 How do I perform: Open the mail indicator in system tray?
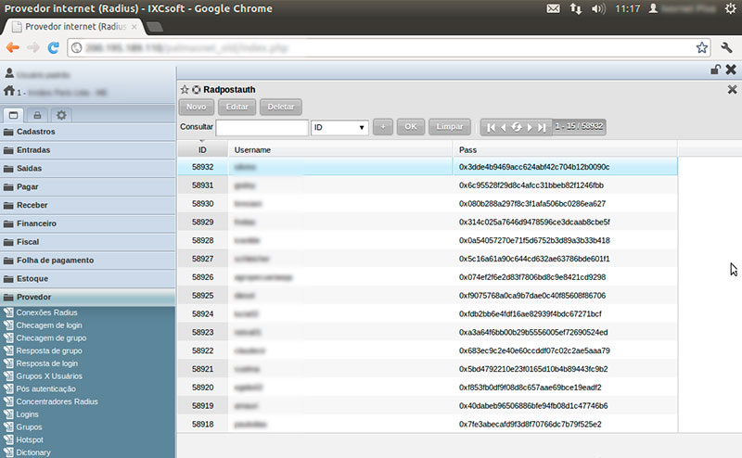coord(553,8)
